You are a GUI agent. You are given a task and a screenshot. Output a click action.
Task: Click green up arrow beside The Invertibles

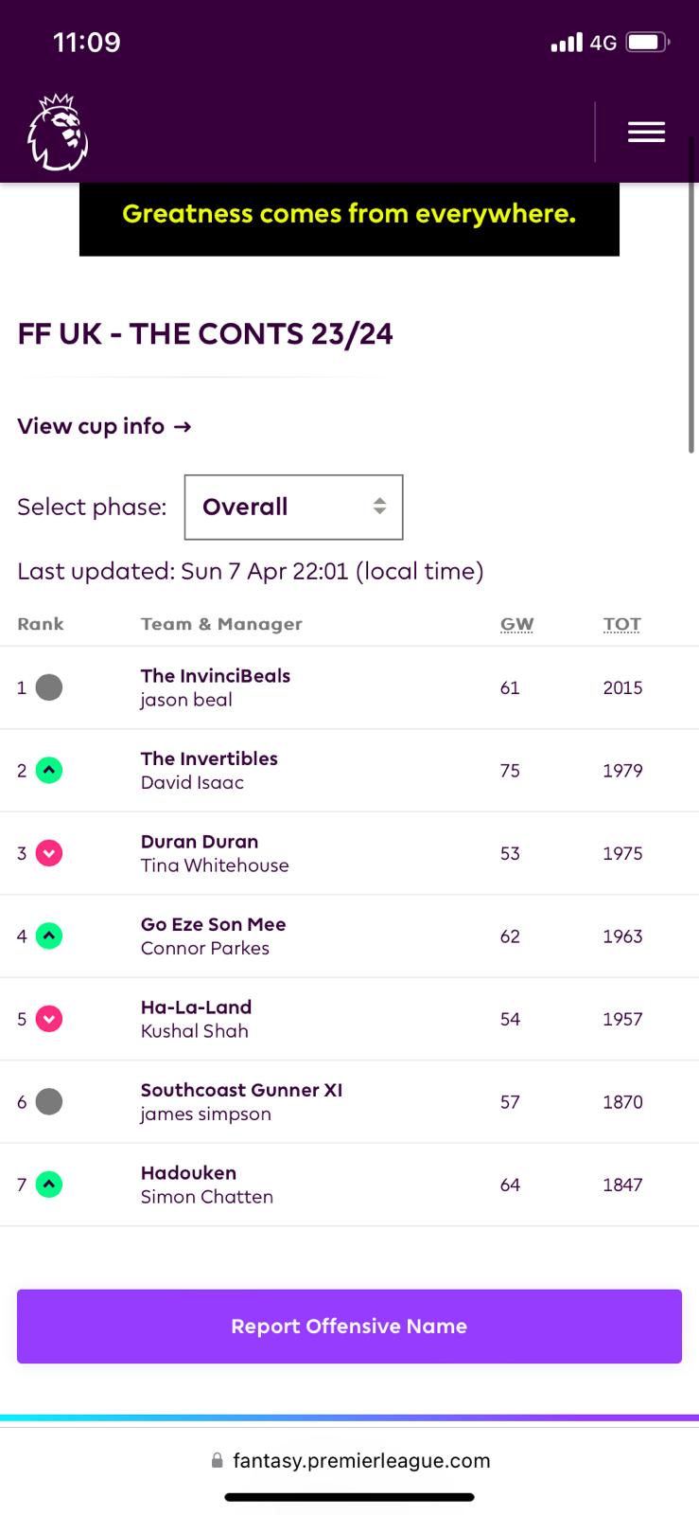point(49,771)
